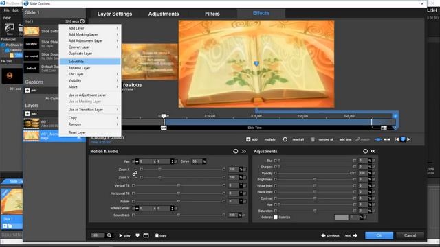Expand the Add Adjustment Layer submenu
This screenshot has height=247, width=440.
90,40
